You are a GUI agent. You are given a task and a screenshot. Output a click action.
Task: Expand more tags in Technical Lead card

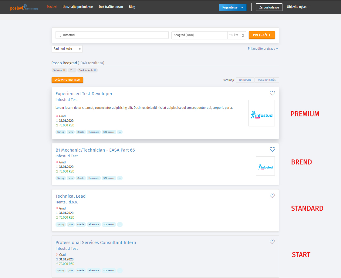[x=120, y=225]
